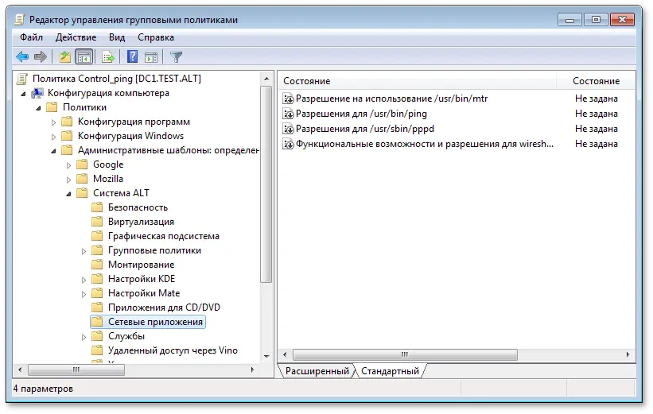Open the Вид menu
This screenshot has width=653, height=414.
(x=117, y=37)
